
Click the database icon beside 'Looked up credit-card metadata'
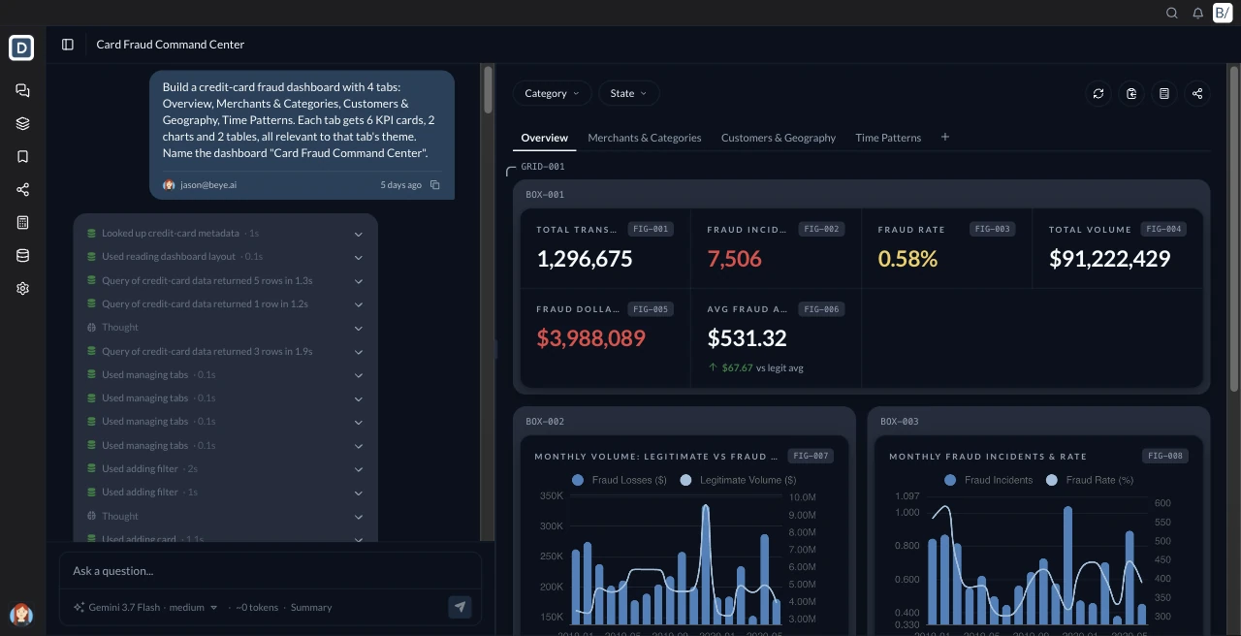click(x=91, y=234)
